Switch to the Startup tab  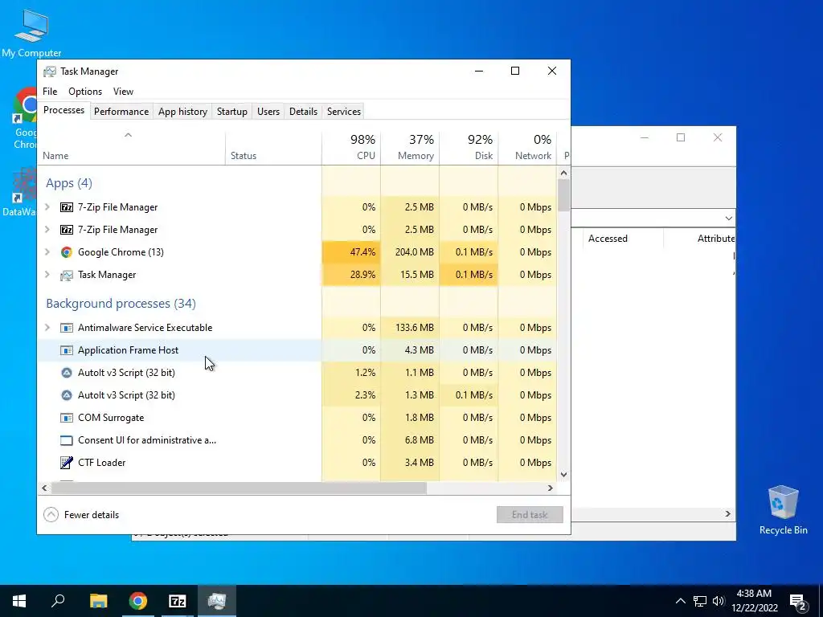pyautogui.click(x=232, y=112)
